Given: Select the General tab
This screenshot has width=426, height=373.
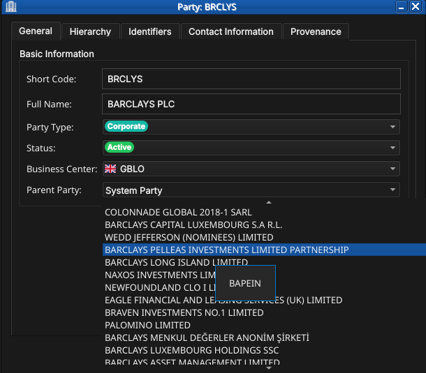Looking at the screenshot, I should point(36,31).
